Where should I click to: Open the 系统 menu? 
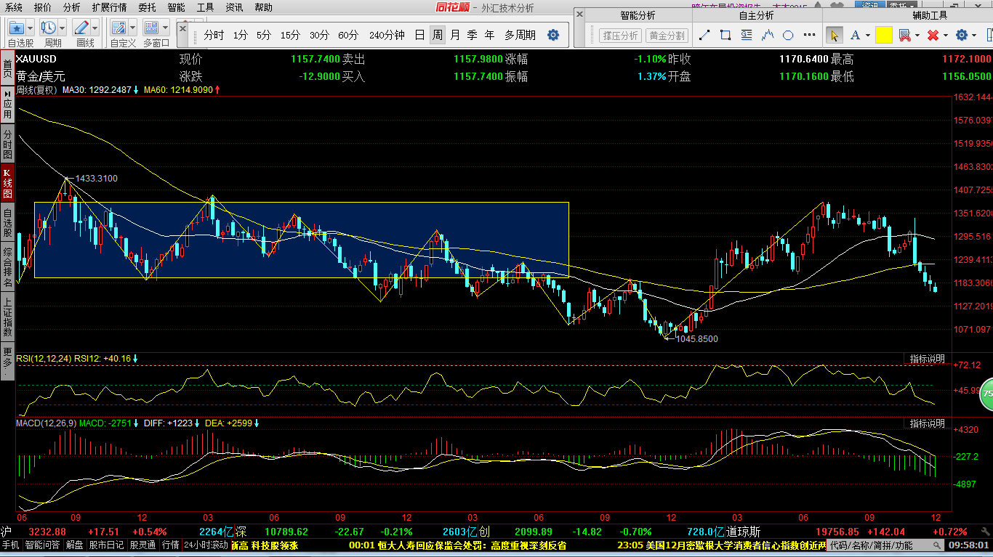(14, 7)
